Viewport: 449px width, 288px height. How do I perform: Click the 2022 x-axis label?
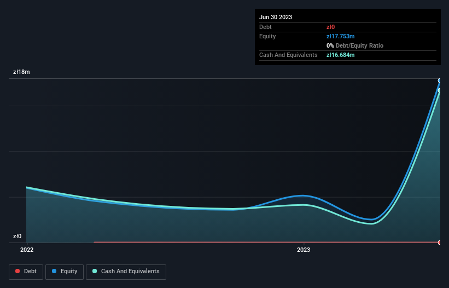click(27, 250)
